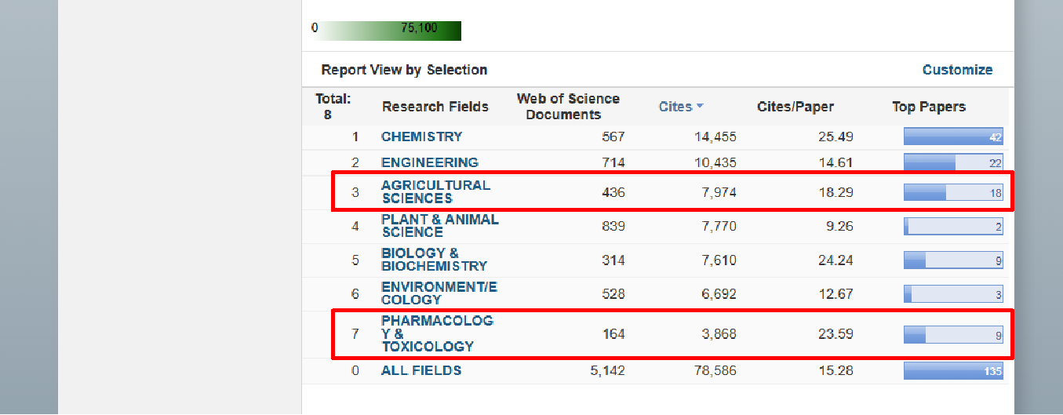Click BIOLOGY & BIOCHEMISTRY field link
The height and width of the screenshot is (415, 1063).
434,260
